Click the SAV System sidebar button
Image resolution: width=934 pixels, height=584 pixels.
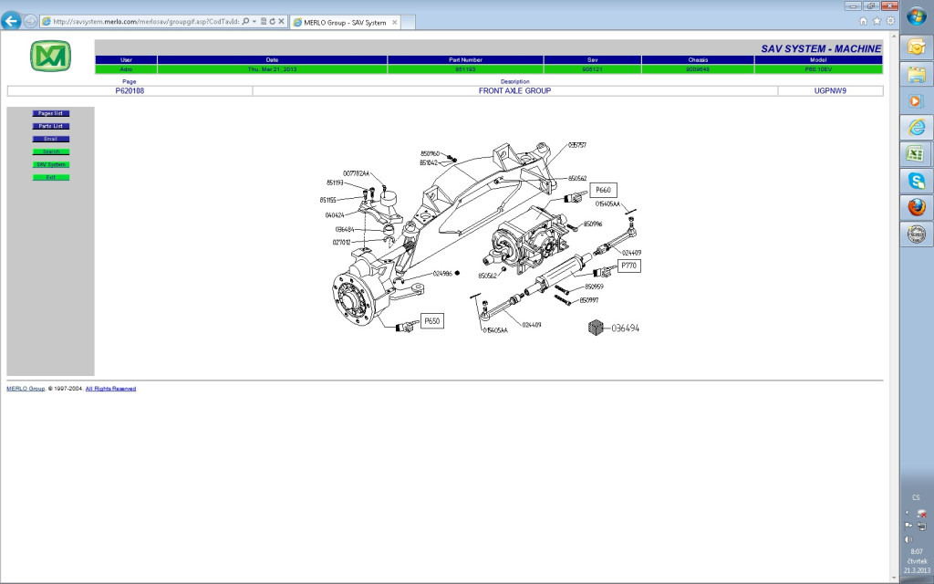tap(51, 164)
